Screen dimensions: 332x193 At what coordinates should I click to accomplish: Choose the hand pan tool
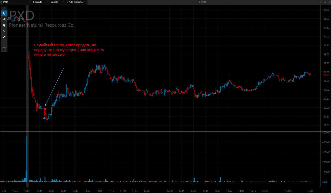pos(4,25)
